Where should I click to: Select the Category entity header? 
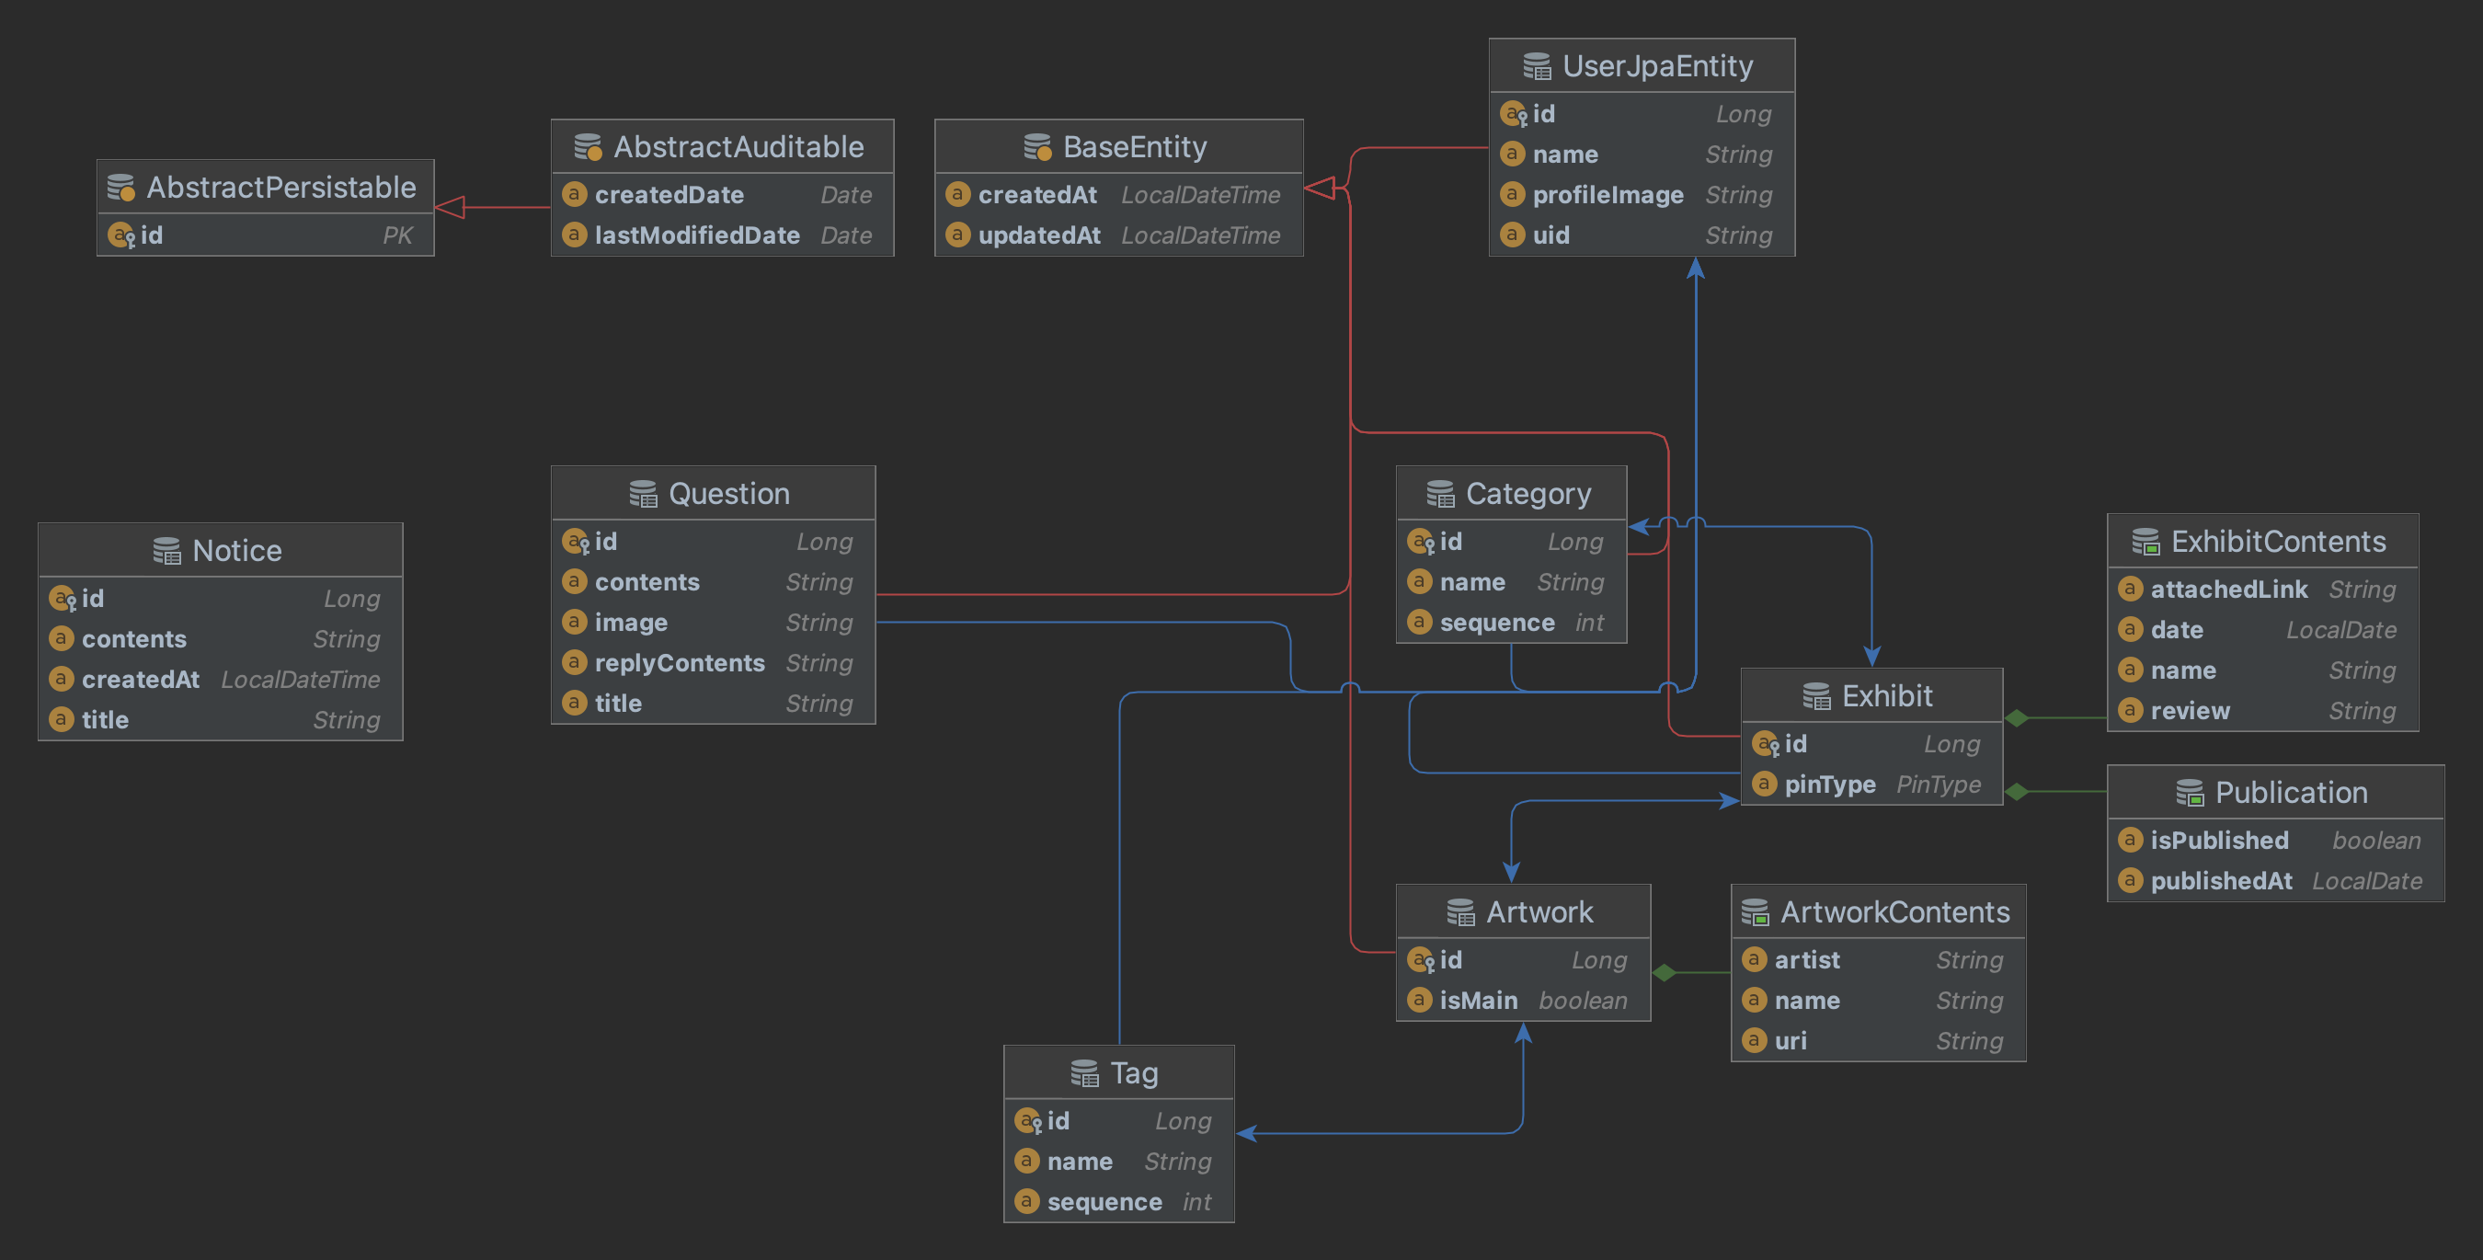pos(1527,494)
